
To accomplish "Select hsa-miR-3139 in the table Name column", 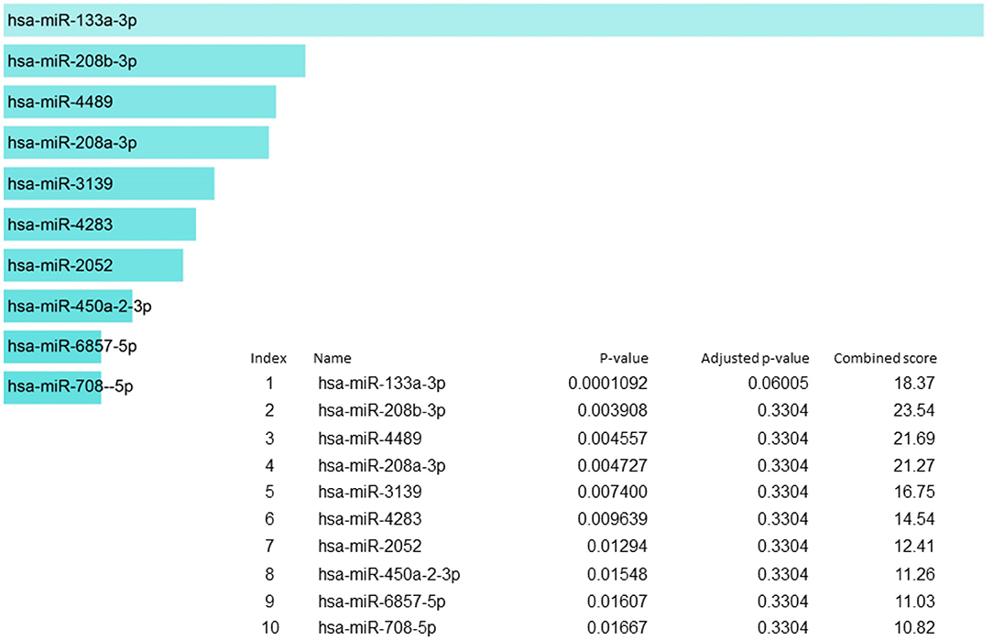I will (370, 492).
